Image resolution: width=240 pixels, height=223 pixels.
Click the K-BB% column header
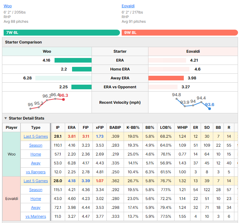[x=133, y=127]
